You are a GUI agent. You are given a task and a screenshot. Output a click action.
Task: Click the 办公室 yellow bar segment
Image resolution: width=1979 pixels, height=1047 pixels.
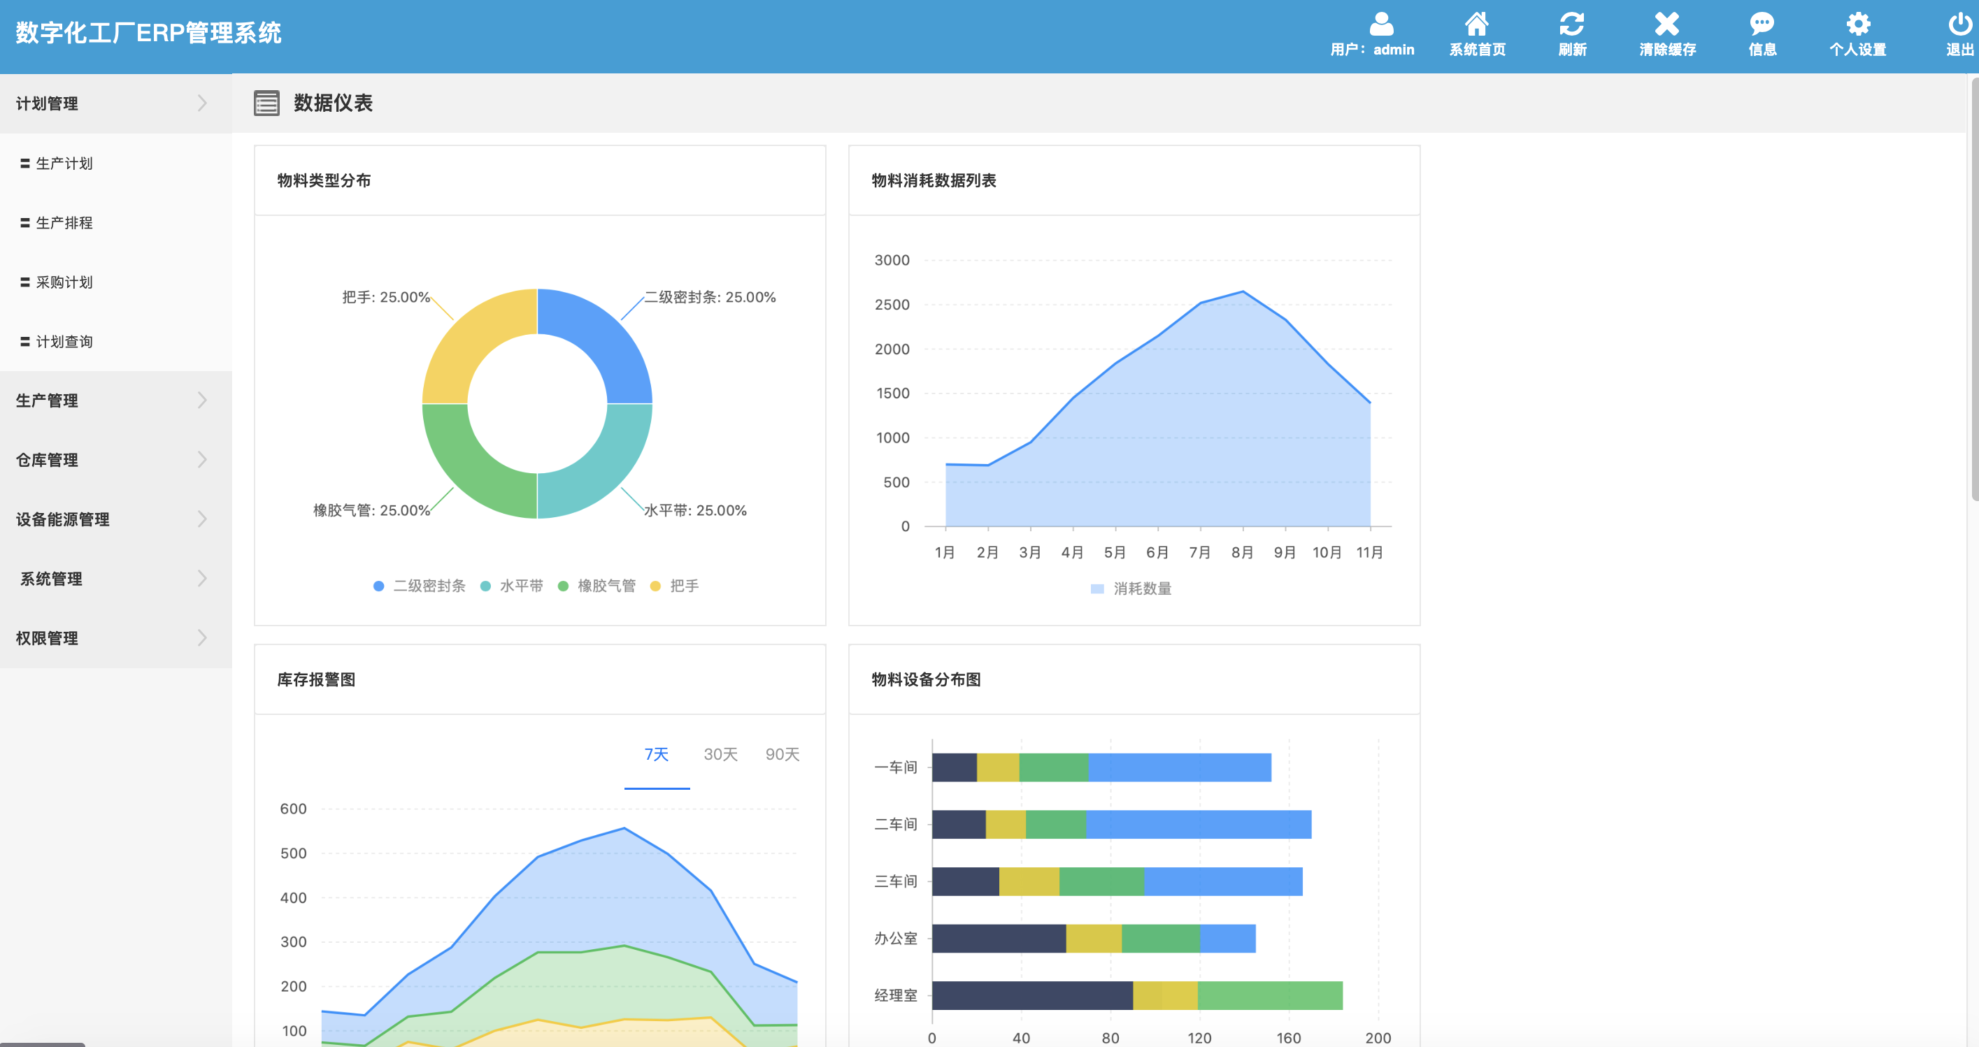[x=1094, y=939]
